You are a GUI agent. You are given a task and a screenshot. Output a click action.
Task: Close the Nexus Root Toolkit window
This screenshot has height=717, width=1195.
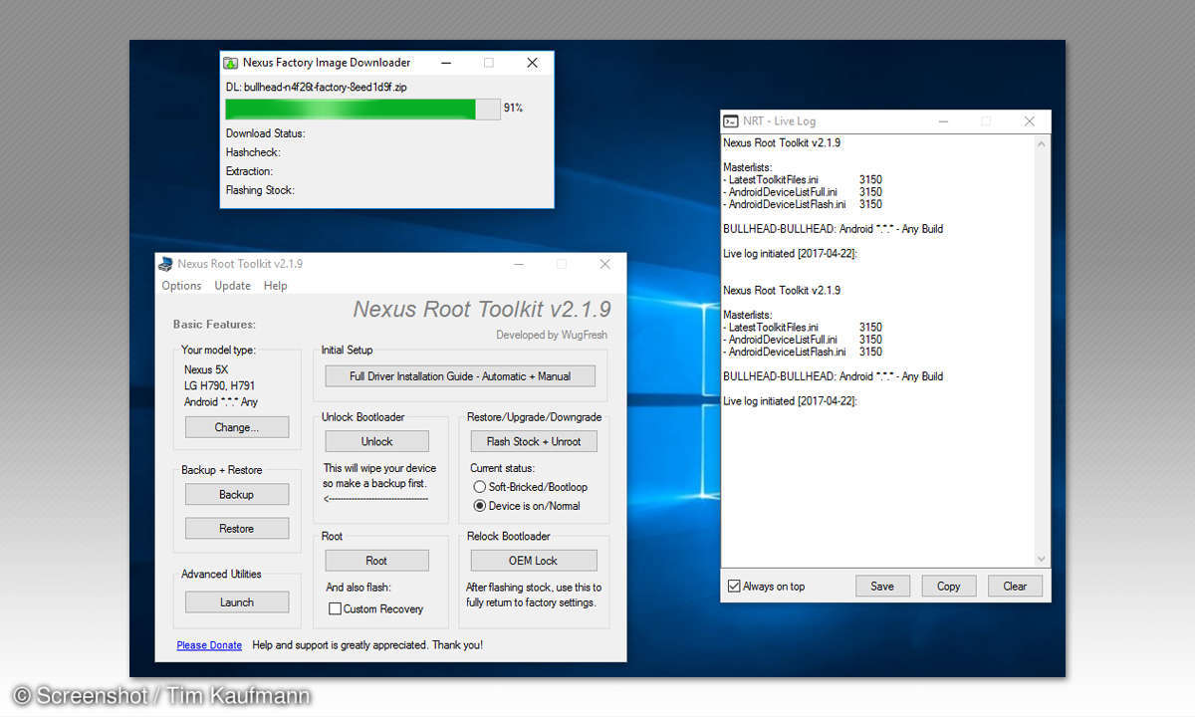click(604, 264)
